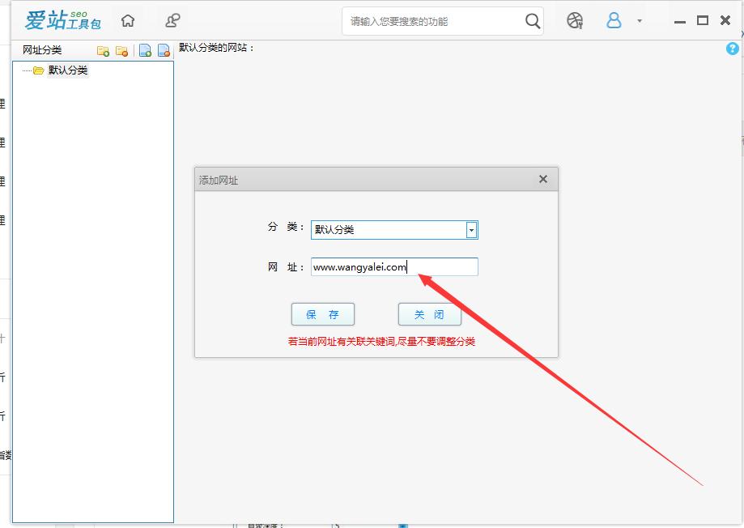Click the search input box at the top
Viewport: 744px width, 528px height.
coord(437,20)
